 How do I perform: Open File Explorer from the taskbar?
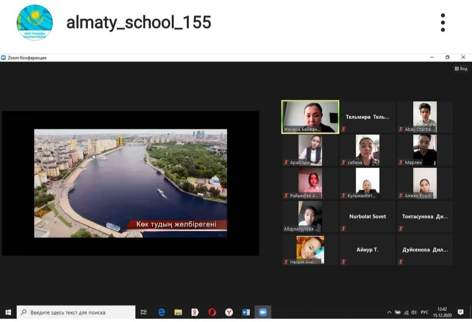point(178,312)
